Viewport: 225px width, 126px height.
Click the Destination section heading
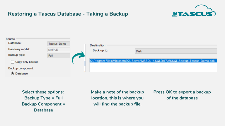coord(98,45)
